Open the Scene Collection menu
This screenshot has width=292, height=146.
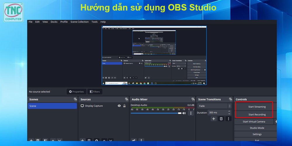pos(79,22)
